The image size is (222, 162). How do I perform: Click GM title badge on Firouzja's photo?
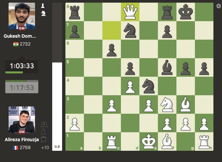[x=22, y=132]
